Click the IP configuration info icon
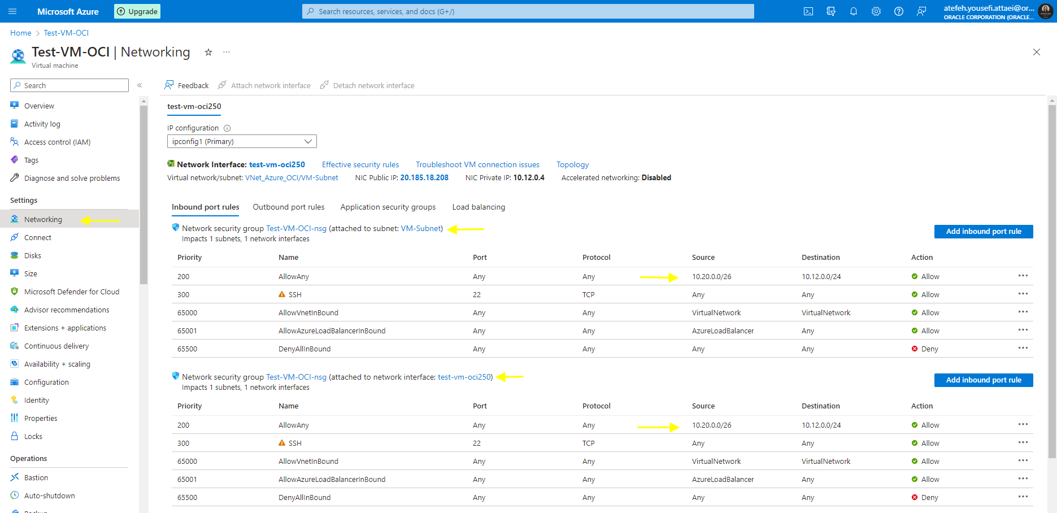Viewport: 1057px width, 513px height. point(227,128)
